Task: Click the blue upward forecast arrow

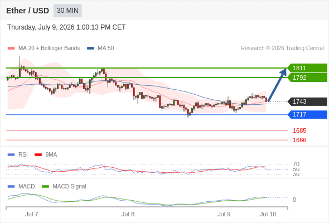Action: 277,85
